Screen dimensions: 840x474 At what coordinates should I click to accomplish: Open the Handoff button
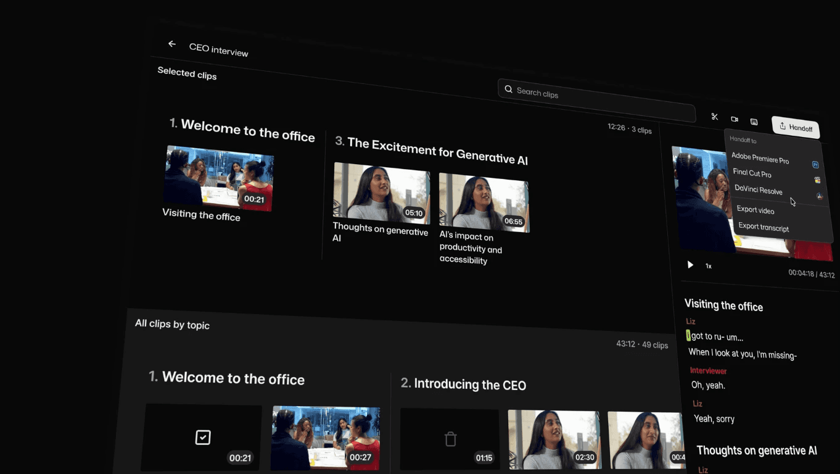tap(796, 127)
